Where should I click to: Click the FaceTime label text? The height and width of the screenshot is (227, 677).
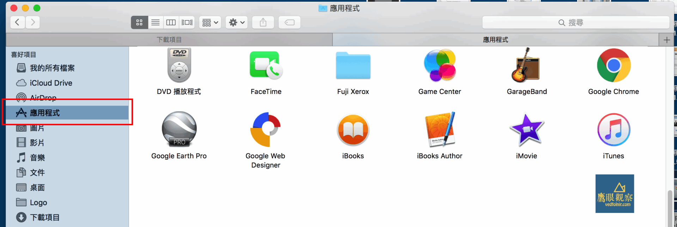point(266,92)
